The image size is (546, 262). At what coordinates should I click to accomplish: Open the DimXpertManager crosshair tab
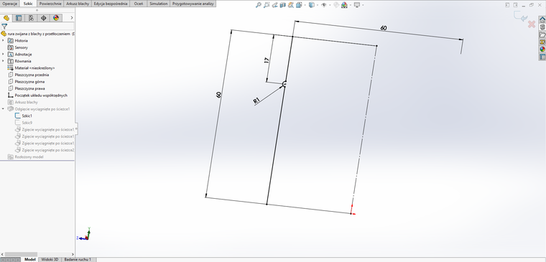click(44, 18)
